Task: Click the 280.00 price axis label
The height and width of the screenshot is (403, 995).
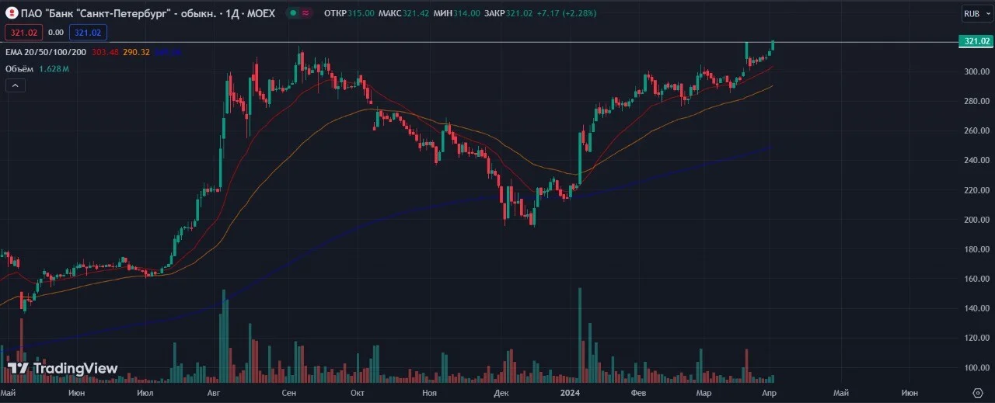Action: [x=976, y=101]
